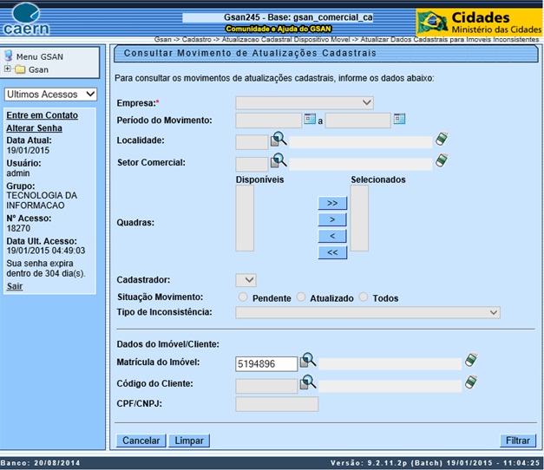Open the Empresa dropdown
This screenshot has height=470, width=544.
point(305,103)
